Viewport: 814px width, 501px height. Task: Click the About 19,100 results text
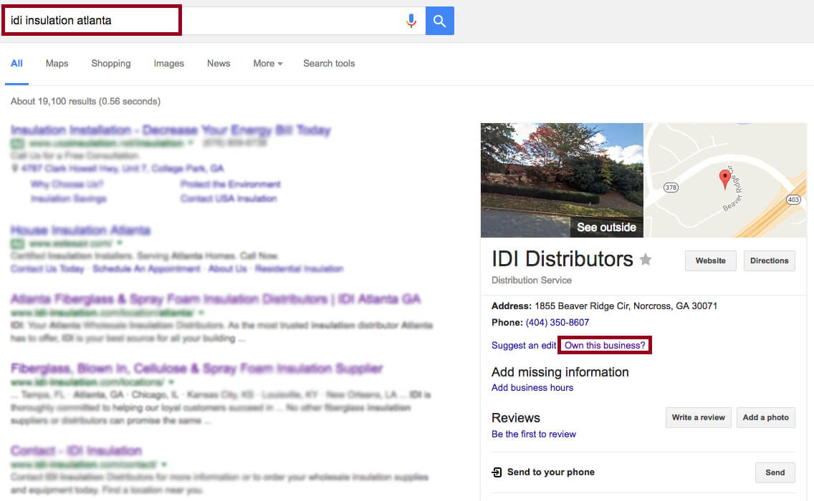click(86, 101)
